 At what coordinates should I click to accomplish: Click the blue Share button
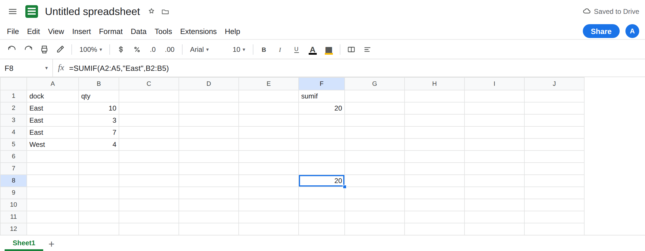601,31
